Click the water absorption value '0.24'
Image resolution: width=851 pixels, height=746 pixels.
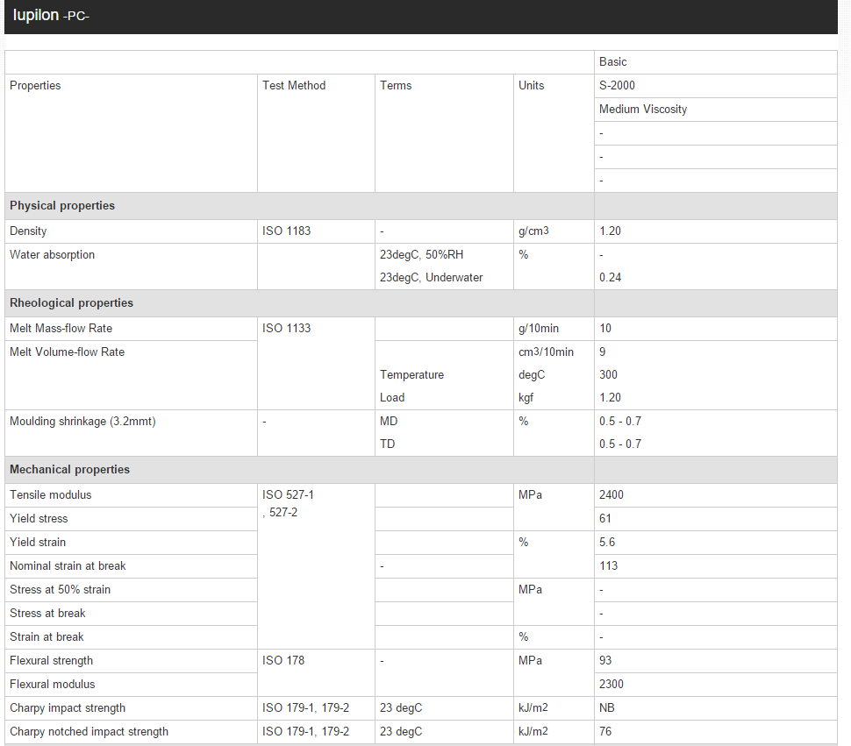(610, 278)
